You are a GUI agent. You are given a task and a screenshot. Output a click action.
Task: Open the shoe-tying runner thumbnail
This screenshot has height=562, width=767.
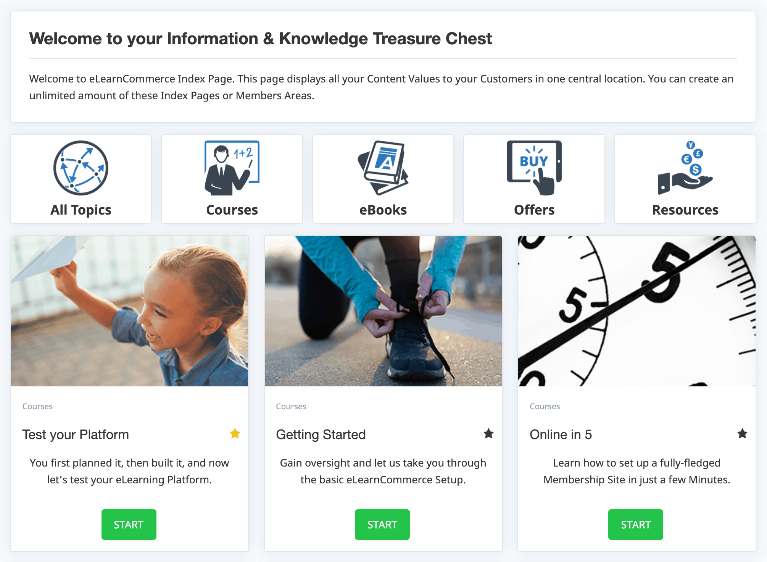click(x=383, y=311)
